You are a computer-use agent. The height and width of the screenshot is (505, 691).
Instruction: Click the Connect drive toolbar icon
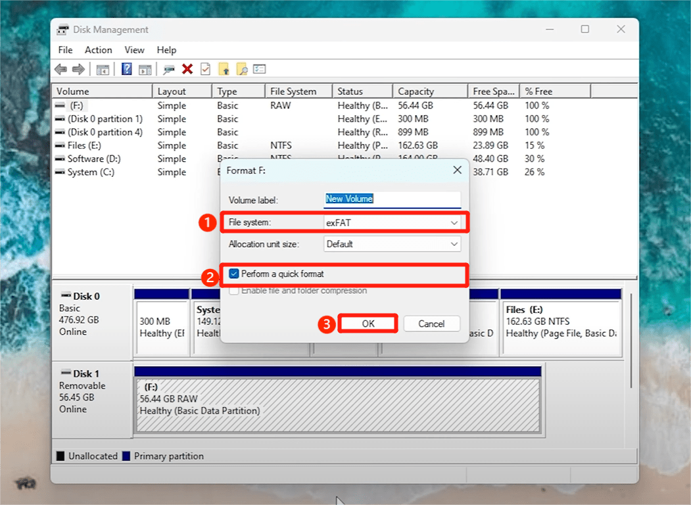click(x=169, y=69)
